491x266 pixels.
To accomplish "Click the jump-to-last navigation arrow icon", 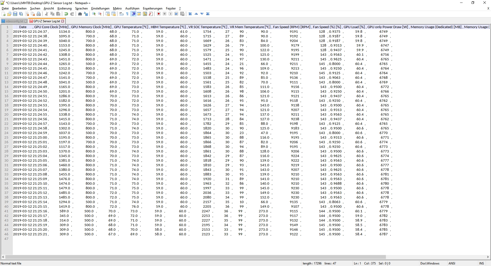I will tap(208, 14).
